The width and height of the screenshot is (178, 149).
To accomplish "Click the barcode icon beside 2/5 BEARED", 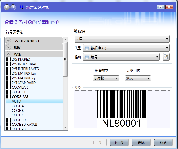I will pos(9,59).
